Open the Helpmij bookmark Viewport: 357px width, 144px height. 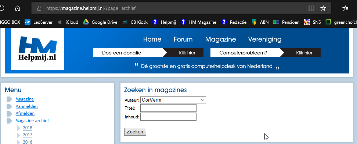(x=164, y=22)
